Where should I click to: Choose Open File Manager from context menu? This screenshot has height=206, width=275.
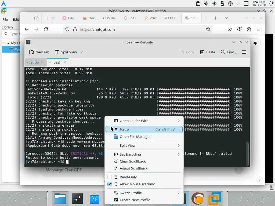tap(144, 137)
